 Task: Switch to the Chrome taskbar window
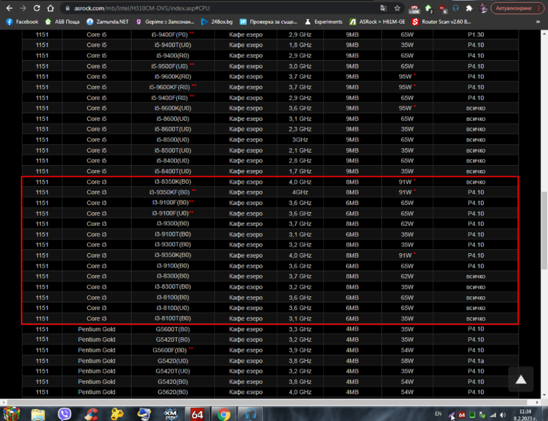click(x=224, y=414)
